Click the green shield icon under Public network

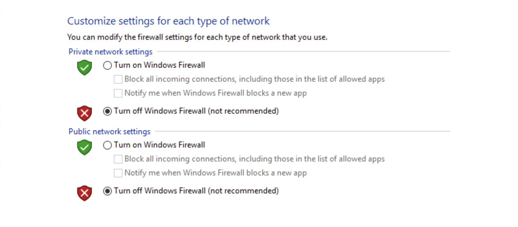click(84, 147)
